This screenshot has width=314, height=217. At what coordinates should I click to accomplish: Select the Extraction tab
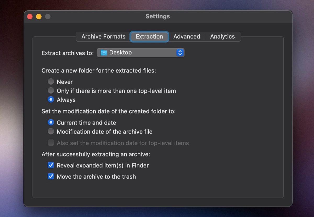coord(149,37)
